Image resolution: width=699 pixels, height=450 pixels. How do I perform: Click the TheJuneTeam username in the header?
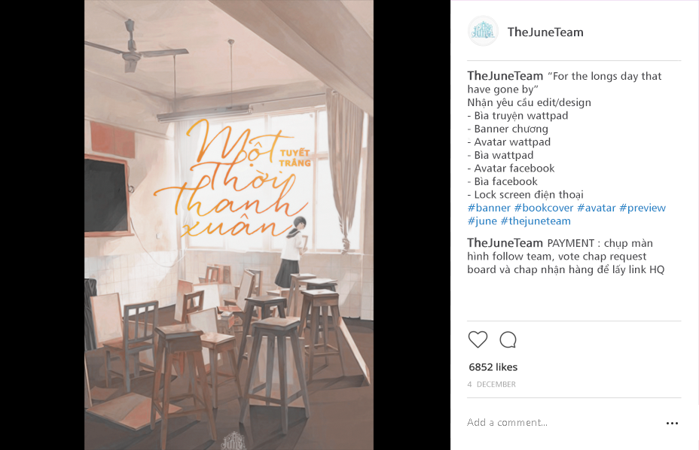pos(545,32)
